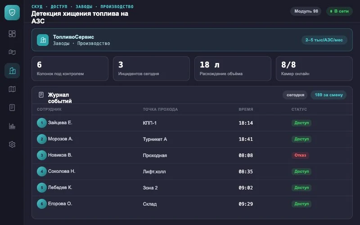Open the document log icon in the sidebar
Image resolution: width=360 pixels, height=225 pixels.
(x=12, y=108)
